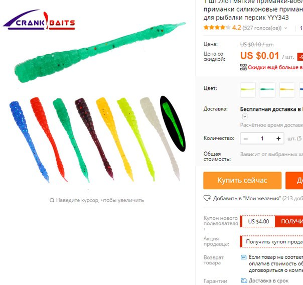Click the return policy icon
303x285 pixels.
click(x=243, y=257)
